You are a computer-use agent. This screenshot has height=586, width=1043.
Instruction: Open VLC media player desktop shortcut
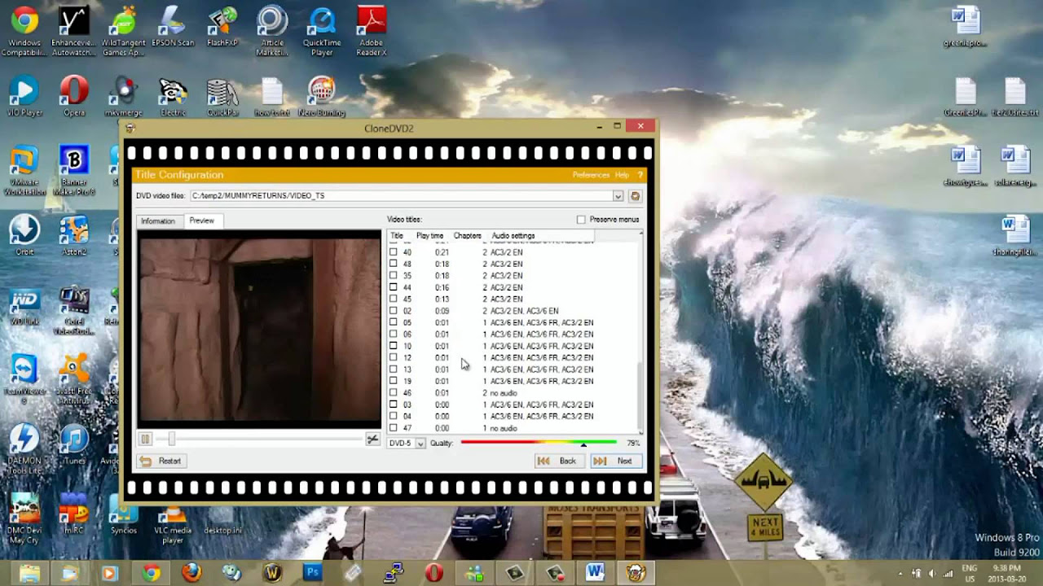(173, 524)
